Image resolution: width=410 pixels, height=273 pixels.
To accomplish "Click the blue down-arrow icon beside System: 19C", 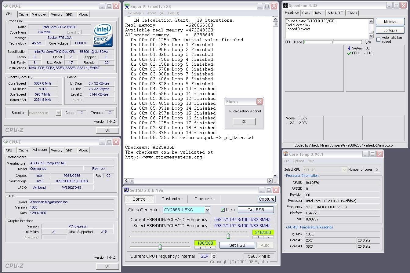I will [349, 48].
